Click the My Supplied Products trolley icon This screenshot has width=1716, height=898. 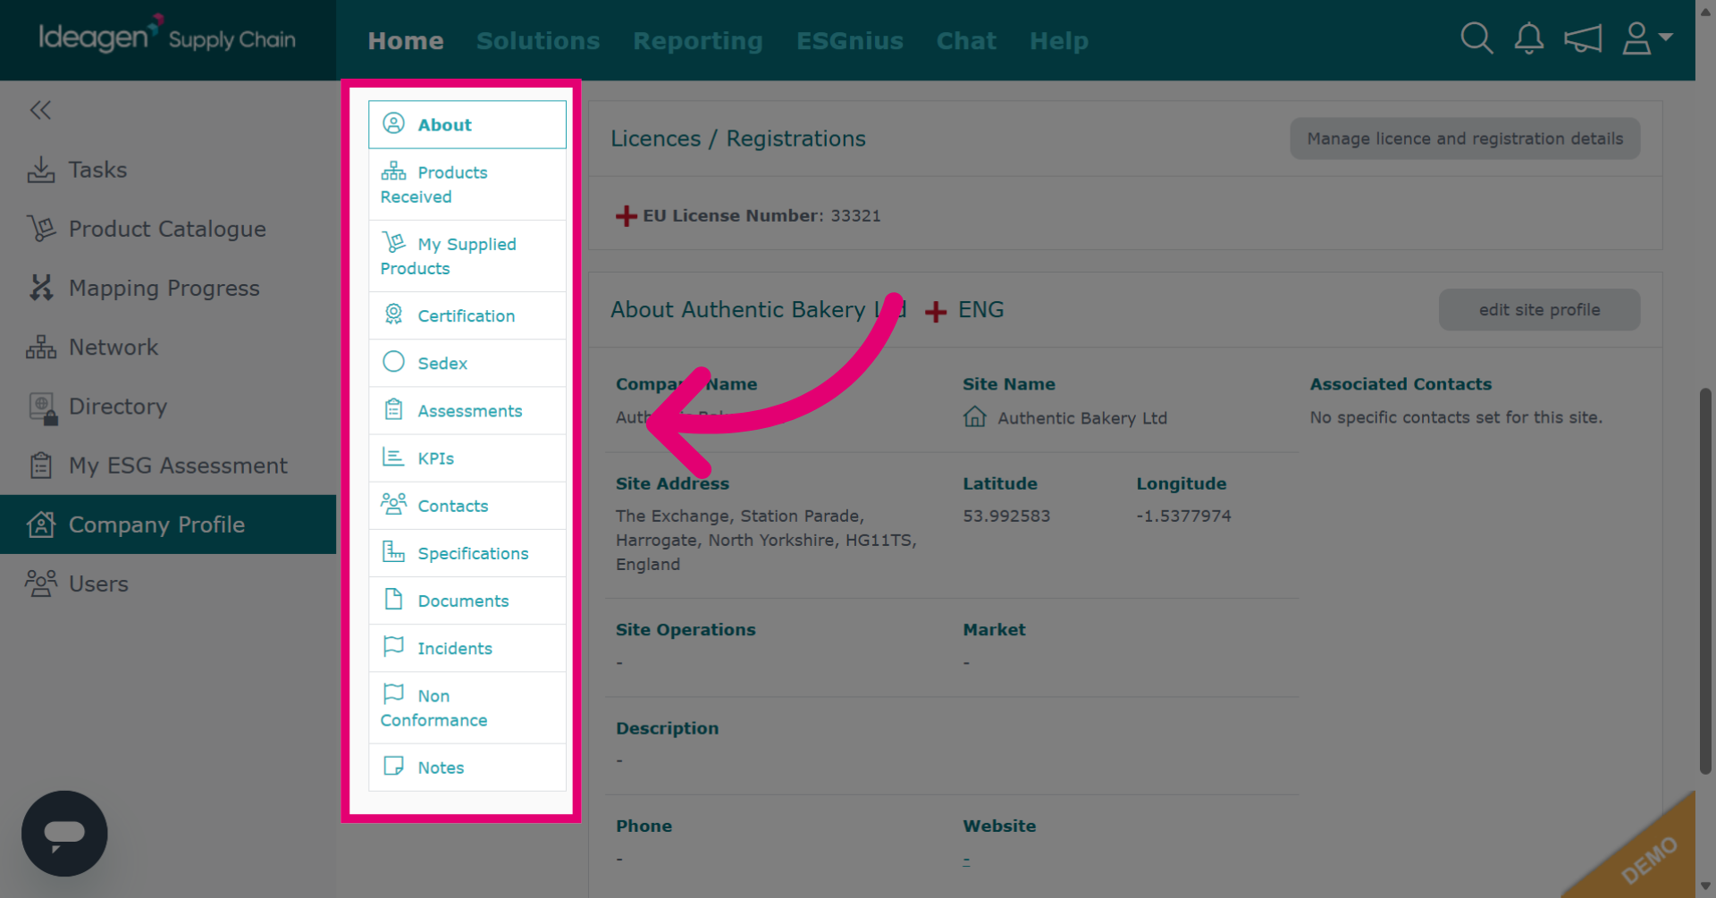point(393,242)
